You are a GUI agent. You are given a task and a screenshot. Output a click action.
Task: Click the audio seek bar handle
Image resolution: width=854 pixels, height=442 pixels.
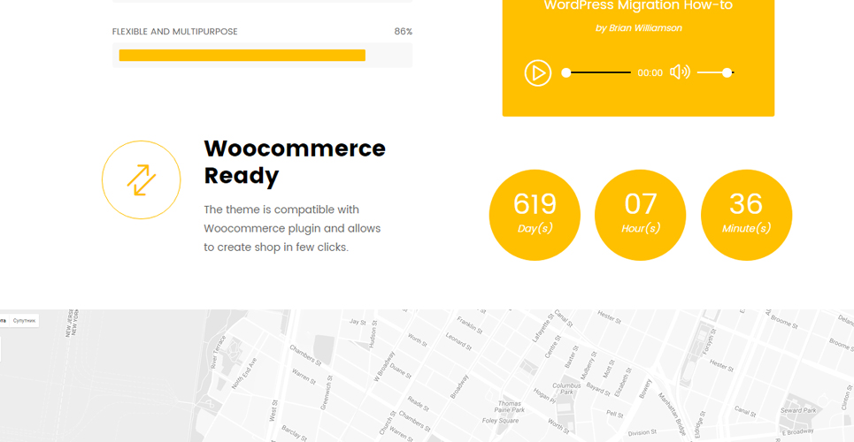pyautogui.click(x=565, y=72)
